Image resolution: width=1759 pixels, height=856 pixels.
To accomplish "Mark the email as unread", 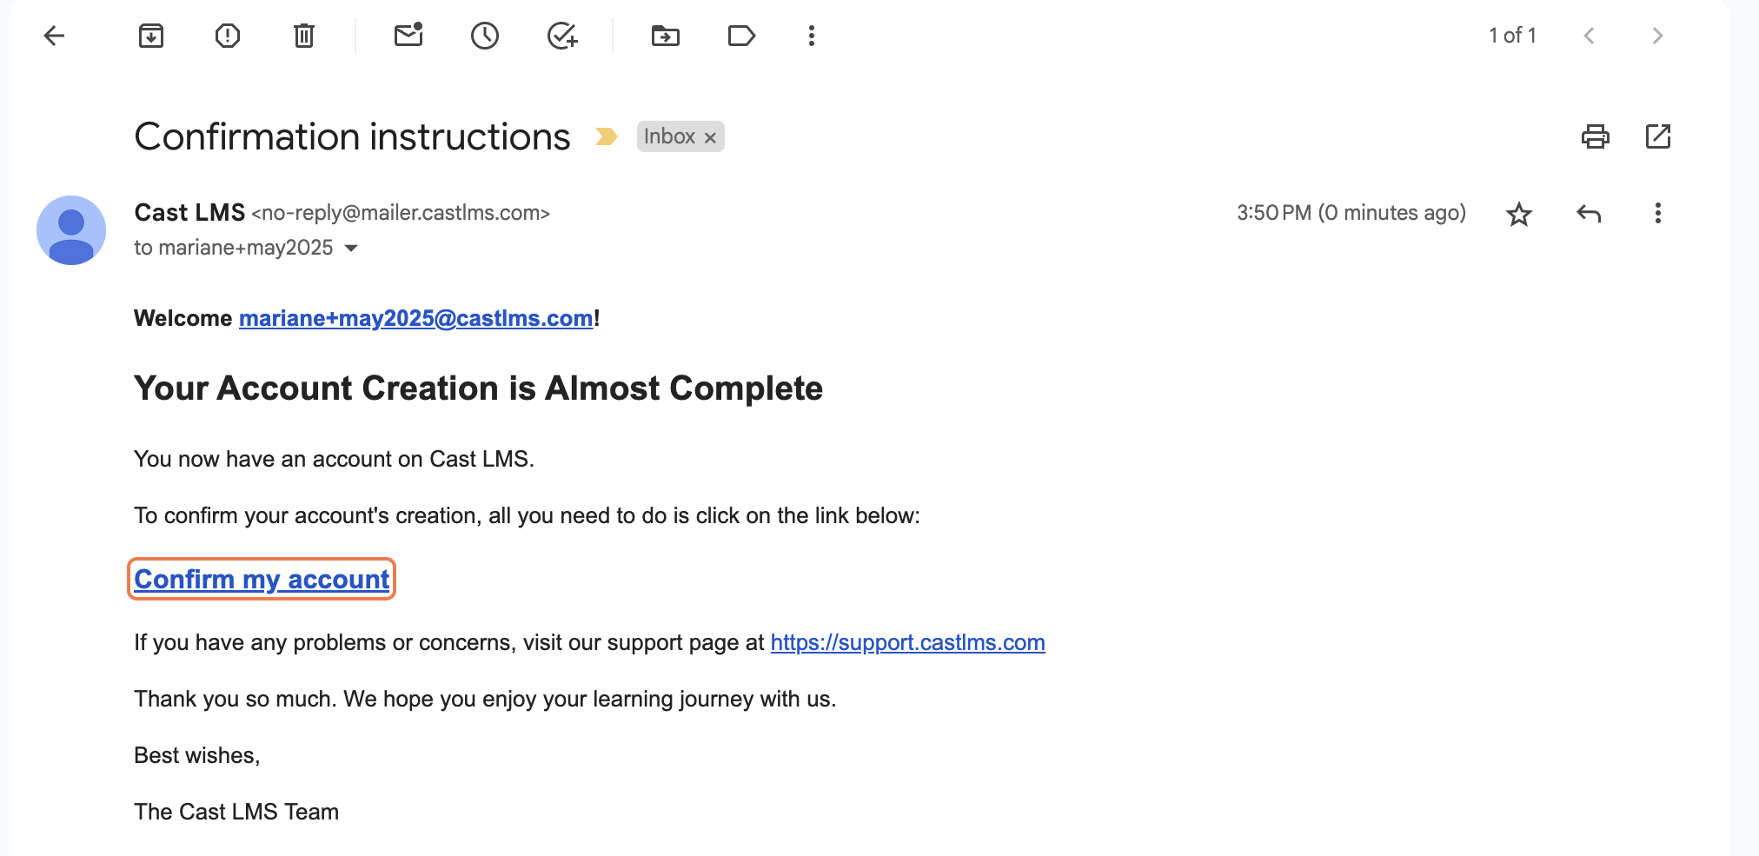I will (x=408, y=36).
